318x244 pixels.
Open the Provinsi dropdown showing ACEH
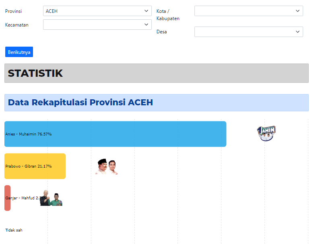tap(97, 11)
